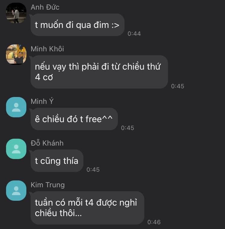The image size is (225, 229).
Task: Tap Đỗ Khánh's green default avatar icon
Action: [x=16, y=149]
